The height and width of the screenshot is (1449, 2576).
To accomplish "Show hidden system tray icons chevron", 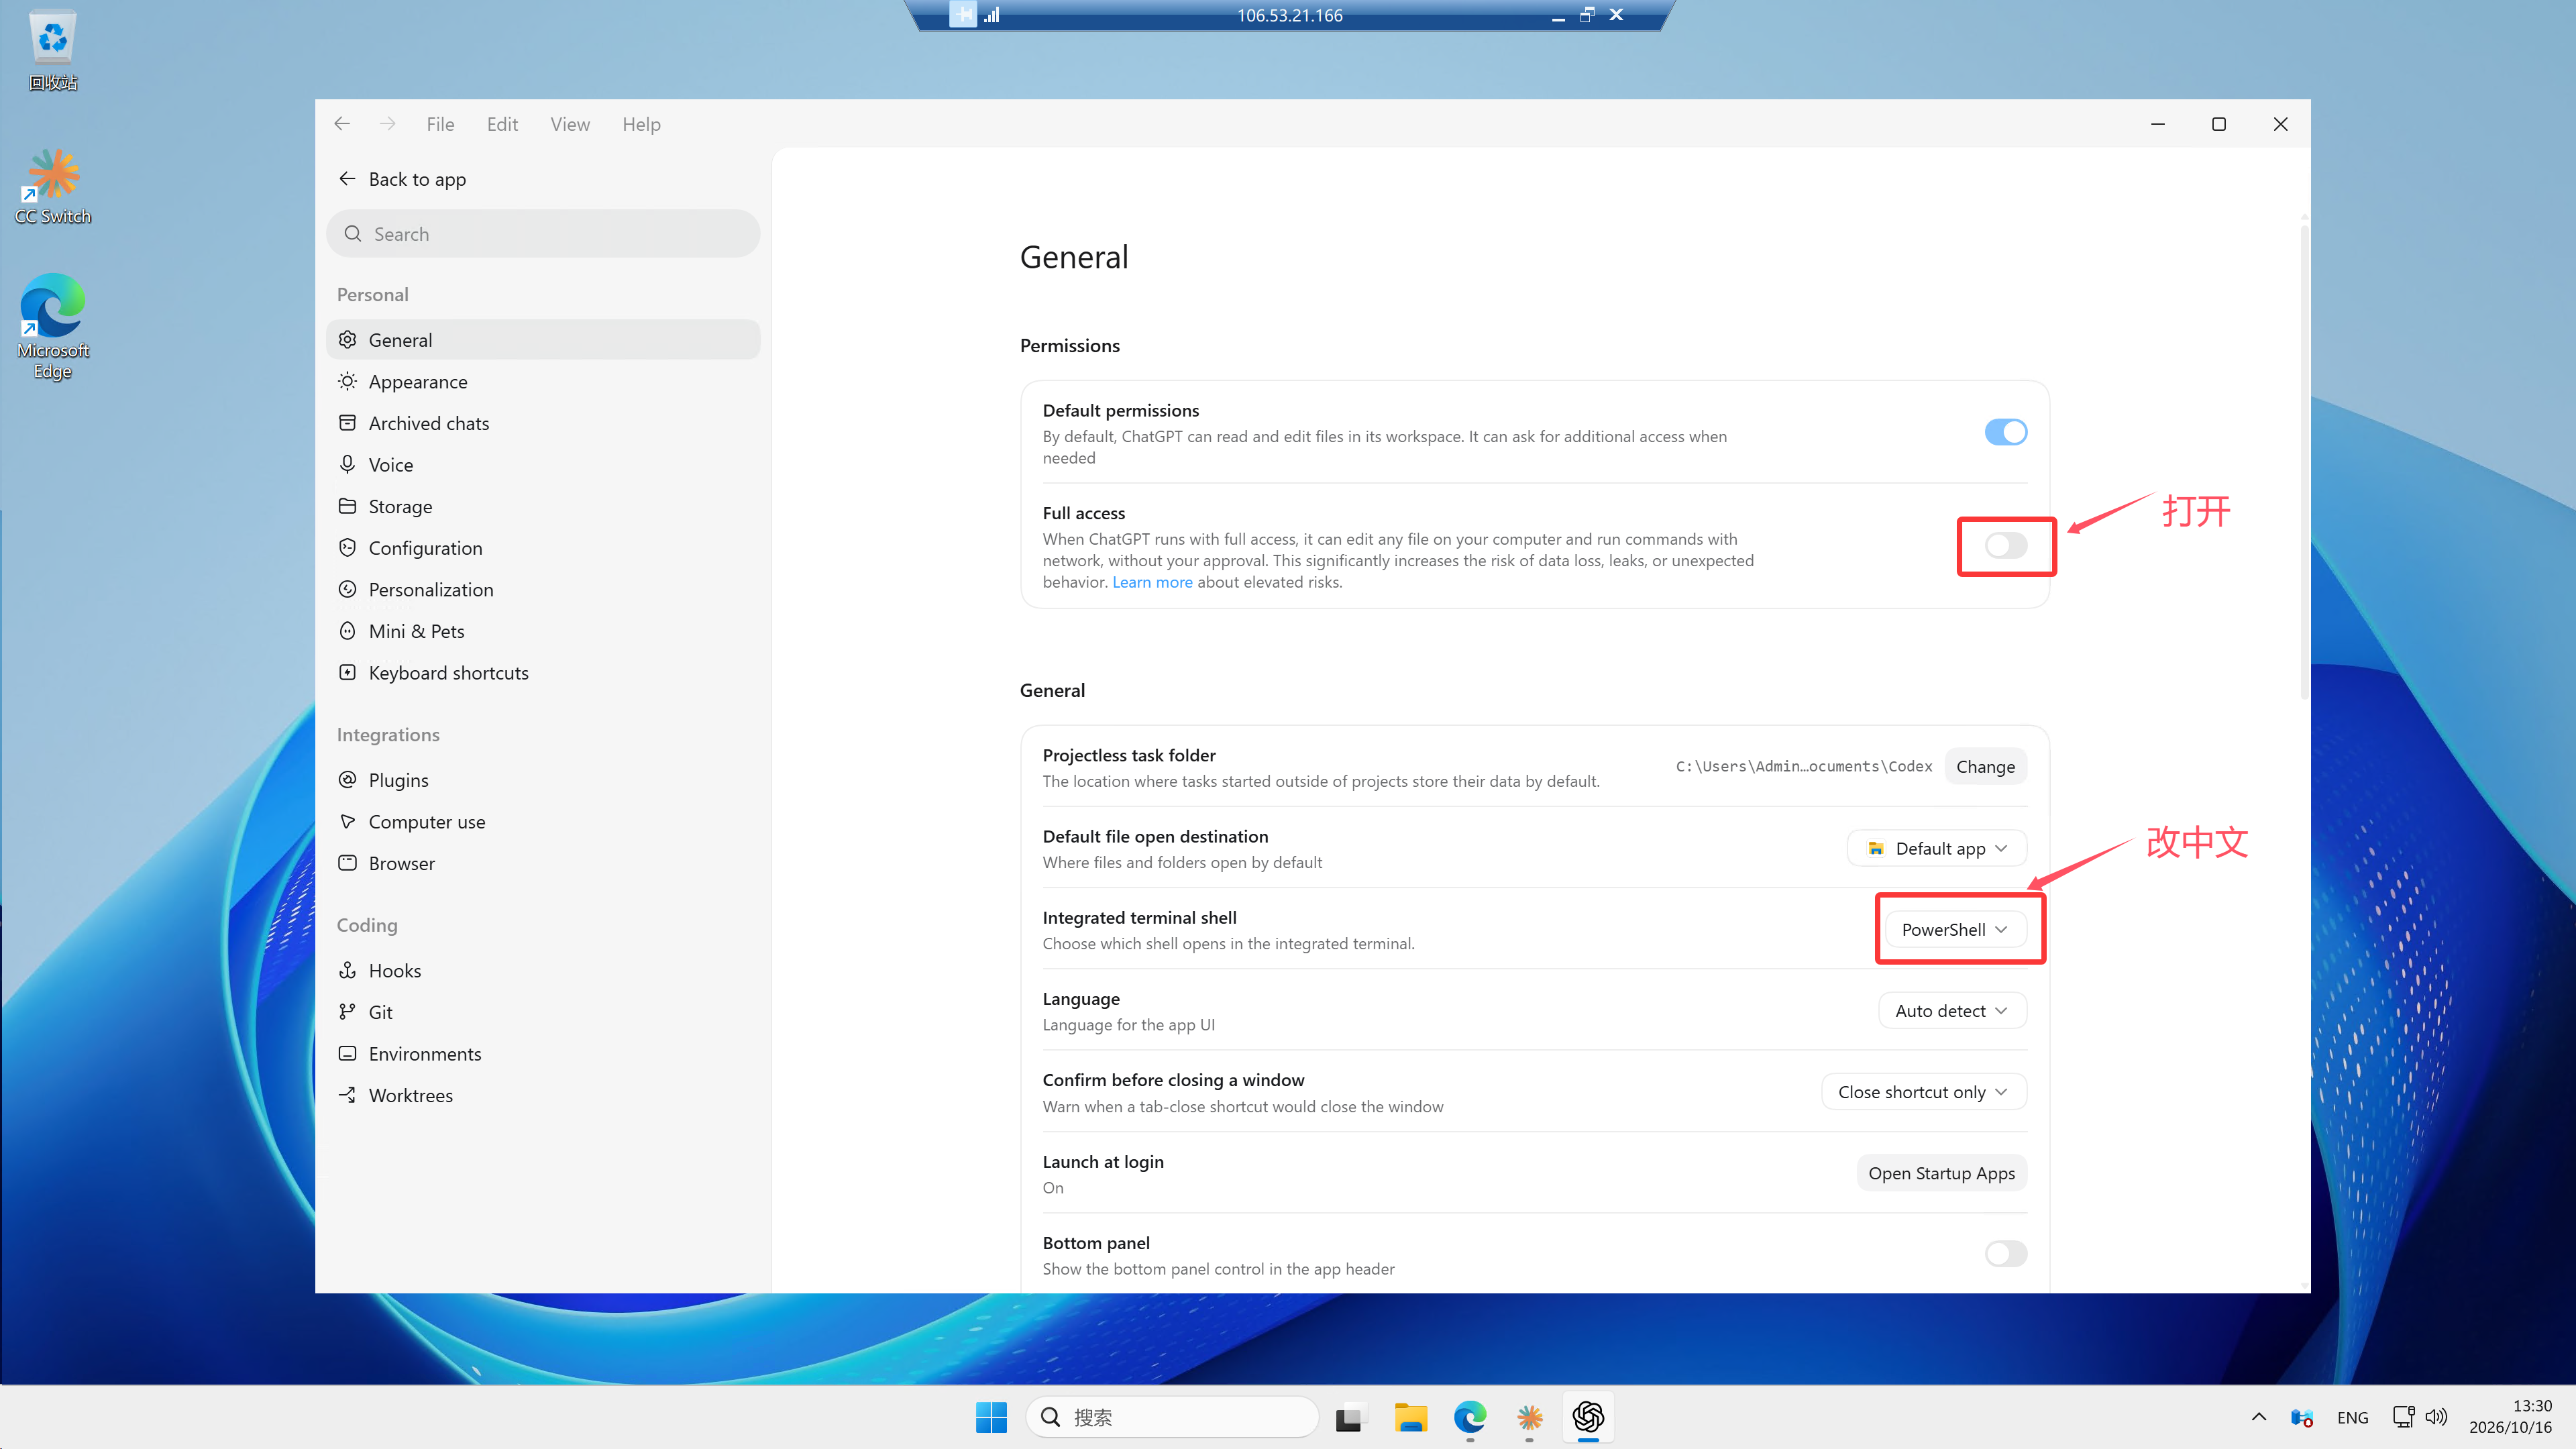I will pyautogui.click(x=2258, y=1417).
